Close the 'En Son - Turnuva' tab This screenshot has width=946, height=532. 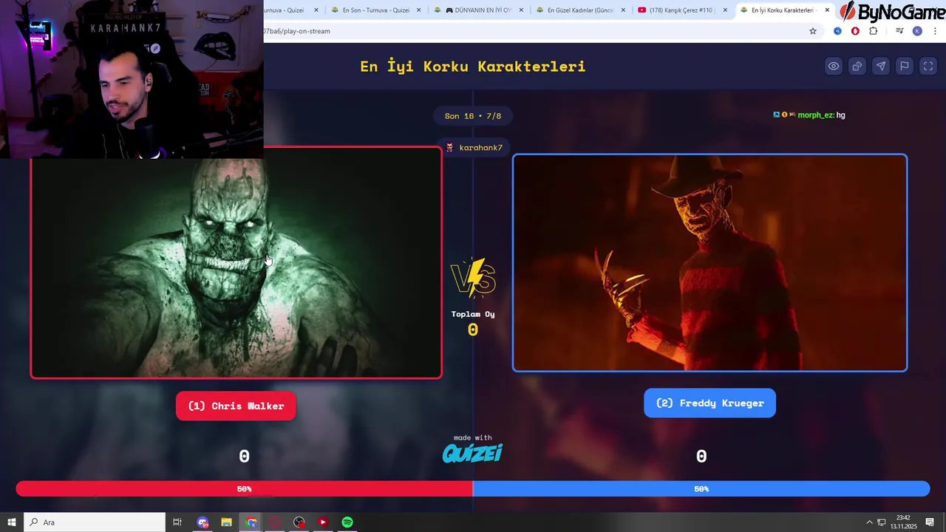(x=419, y=10)
